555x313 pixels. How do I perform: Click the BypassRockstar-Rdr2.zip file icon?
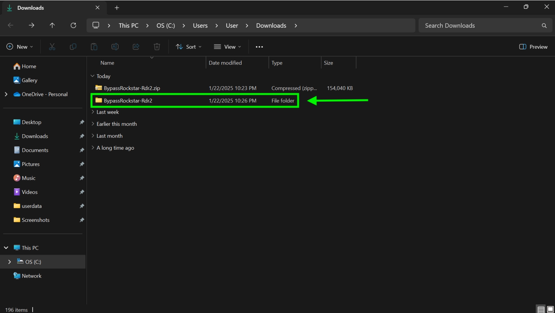(99, 88)
